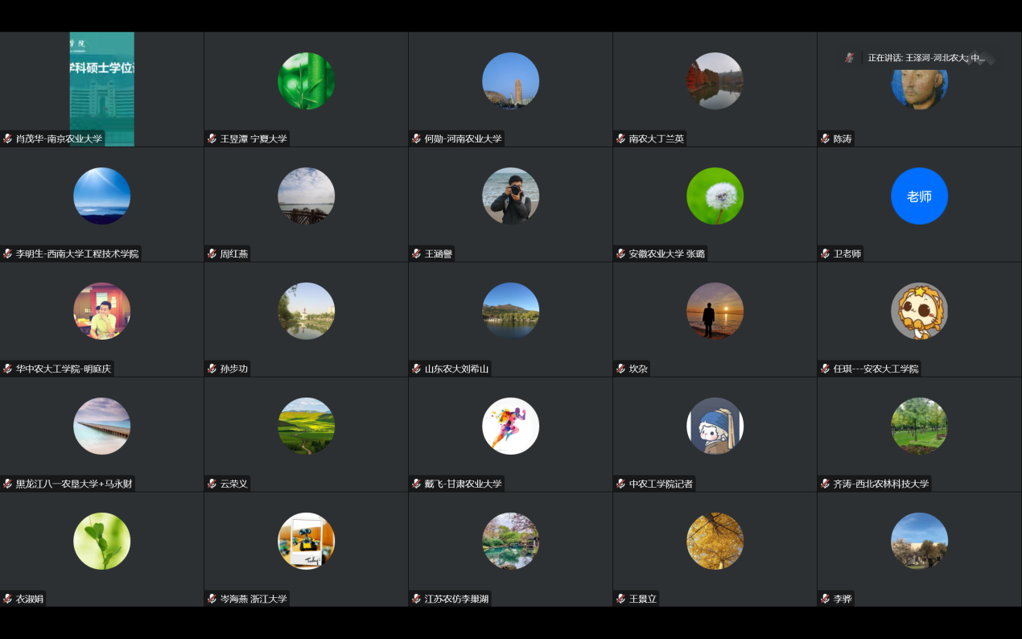Click mic icon in the speaking indicator bar
Image resolution: width=1022 pixels, height=639 pixels.
click(x=849, y=58)
